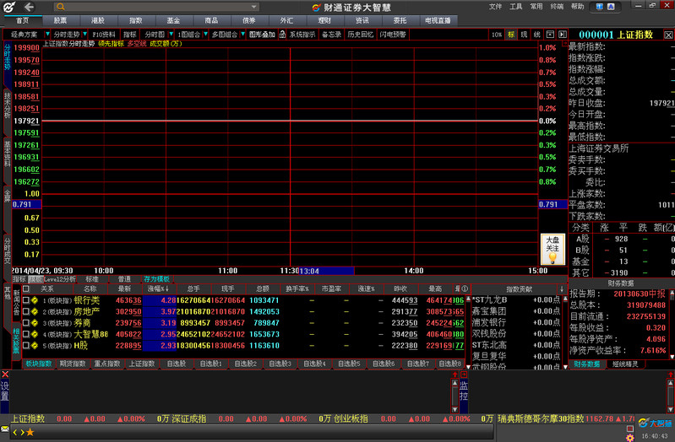Open the 工具 menu
Image resolution: width=675 pixels, height=442 pixels.
515,7
